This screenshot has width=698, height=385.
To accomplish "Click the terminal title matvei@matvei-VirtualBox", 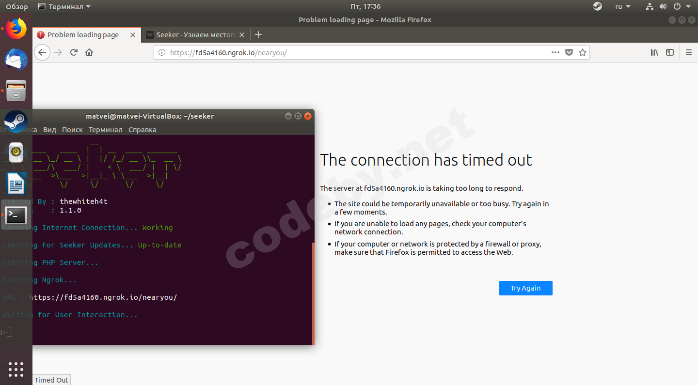I will [x=150, y=116].
